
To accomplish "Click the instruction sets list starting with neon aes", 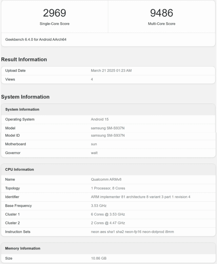I will click(133, 232).
